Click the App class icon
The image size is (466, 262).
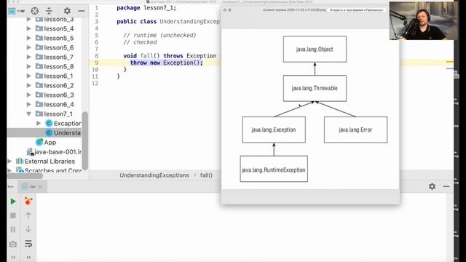pos(39,143)
